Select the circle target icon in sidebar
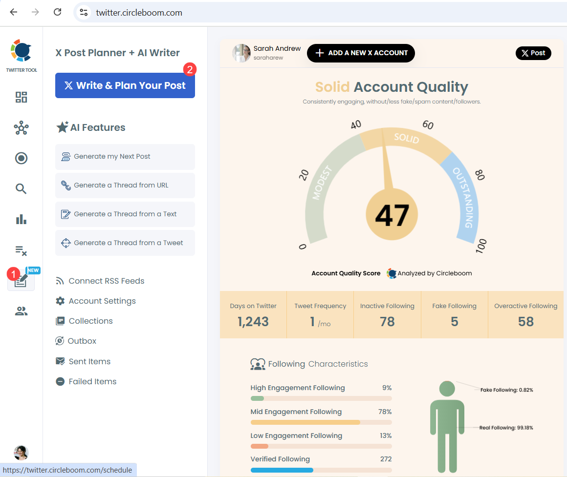Viewport: 567px width, 477px height. point(21,158)
